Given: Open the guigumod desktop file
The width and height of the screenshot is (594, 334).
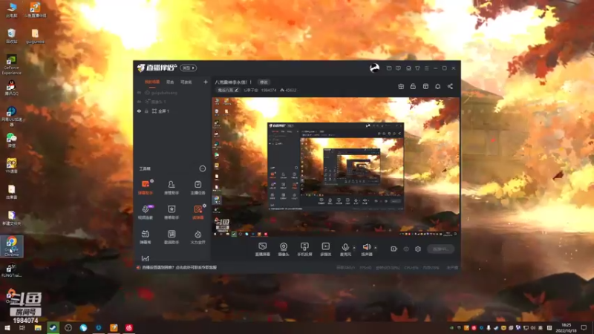Looking at the screenshot, I should pyautogui.click(x=35, y=36).
